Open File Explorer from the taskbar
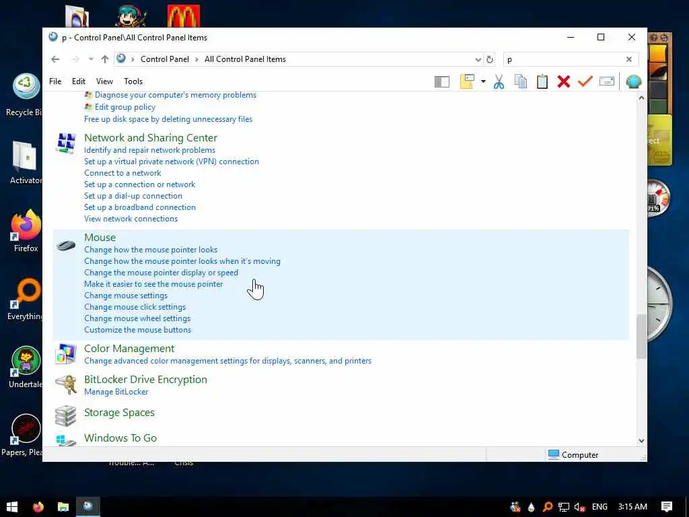This screenshot has width=689, height=517. [63, 507]
